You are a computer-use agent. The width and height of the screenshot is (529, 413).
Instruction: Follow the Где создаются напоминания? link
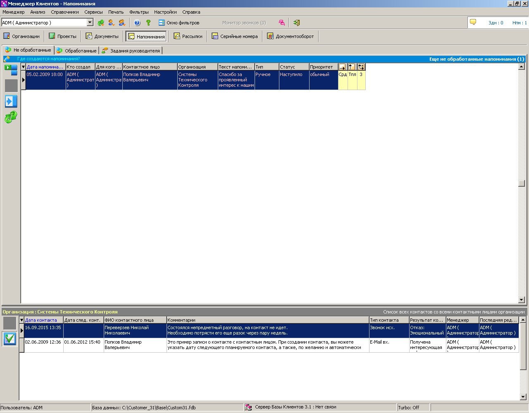(48, 59)
